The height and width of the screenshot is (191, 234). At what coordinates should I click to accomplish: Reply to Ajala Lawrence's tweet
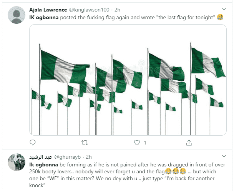coord(33,143)
